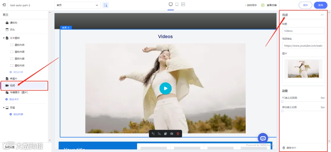The width and height of the screenshot is (331, 152).
Task: Click the 标题 input containing Videos
Action: click(x=303, y=31)
